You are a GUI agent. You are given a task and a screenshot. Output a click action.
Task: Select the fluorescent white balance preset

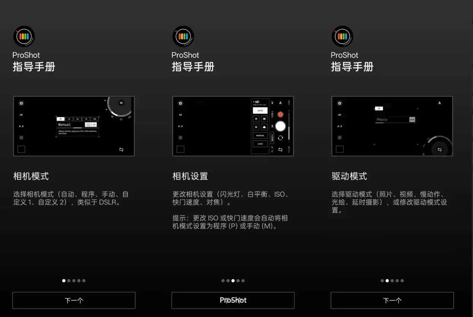click(264, 118)
